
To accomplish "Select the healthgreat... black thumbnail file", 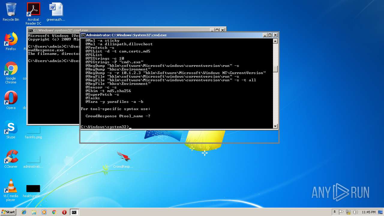I will click(x=33, y=191).
